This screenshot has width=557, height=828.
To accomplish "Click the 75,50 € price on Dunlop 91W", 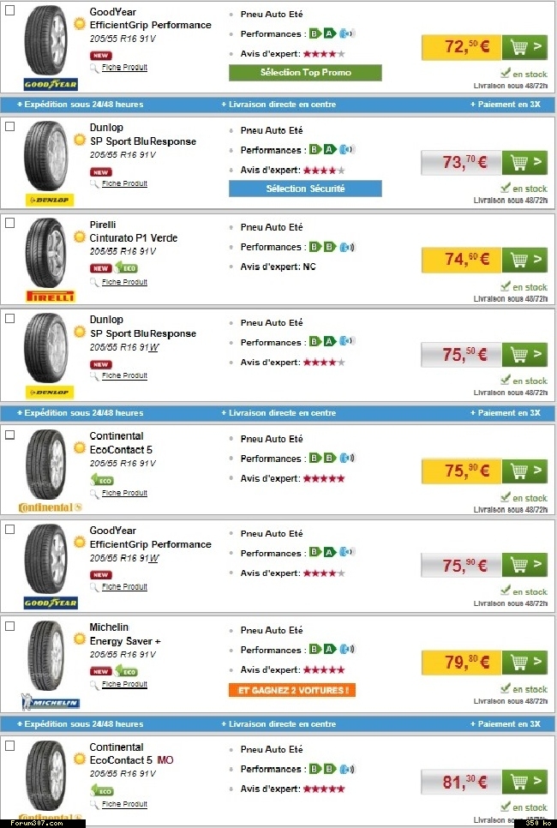I will coord(460,354).
